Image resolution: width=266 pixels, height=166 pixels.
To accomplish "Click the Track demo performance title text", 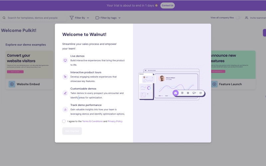I will (86, 105).
